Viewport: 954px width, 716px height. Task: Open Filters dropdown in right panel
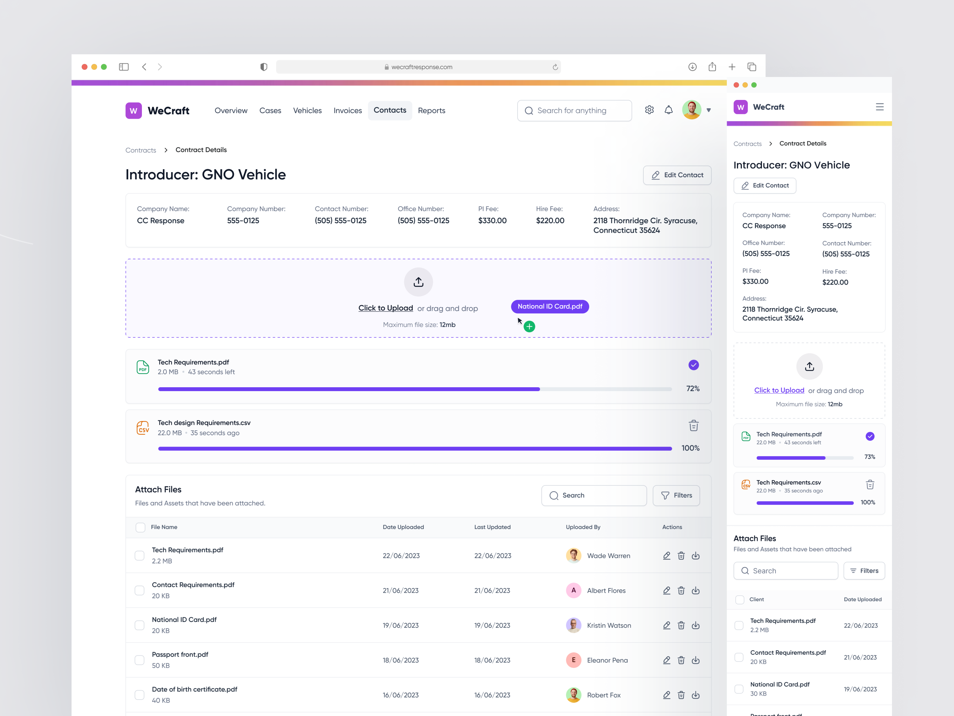click(x=864, y=570)
